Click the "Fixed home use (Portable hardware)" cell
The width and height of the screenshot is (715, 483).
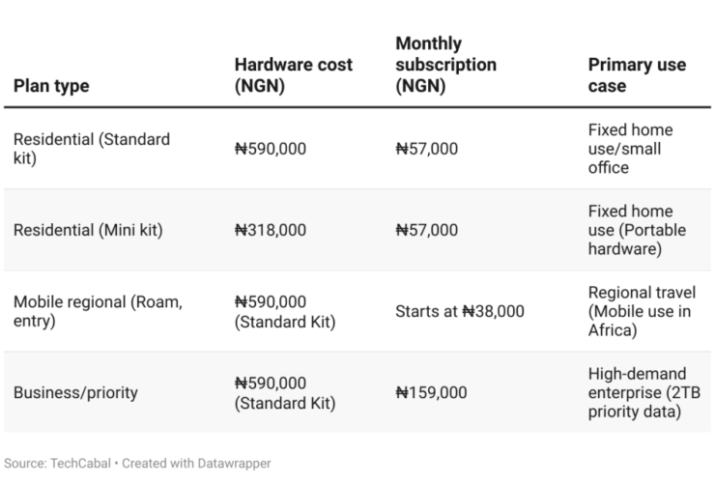pos(630,230)
